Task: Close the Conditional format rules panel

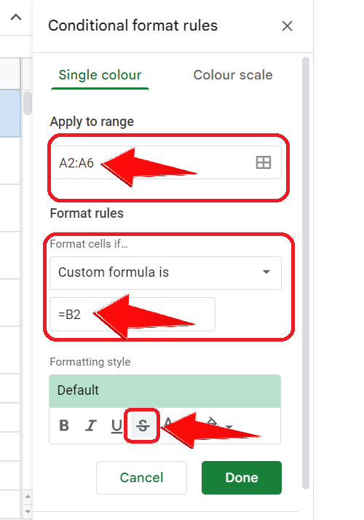Action: click(x=287, y=26)
